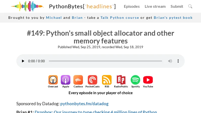Open the PocketCasts player icon
This screenshot has width=201, height=113.
pos(92,80)
